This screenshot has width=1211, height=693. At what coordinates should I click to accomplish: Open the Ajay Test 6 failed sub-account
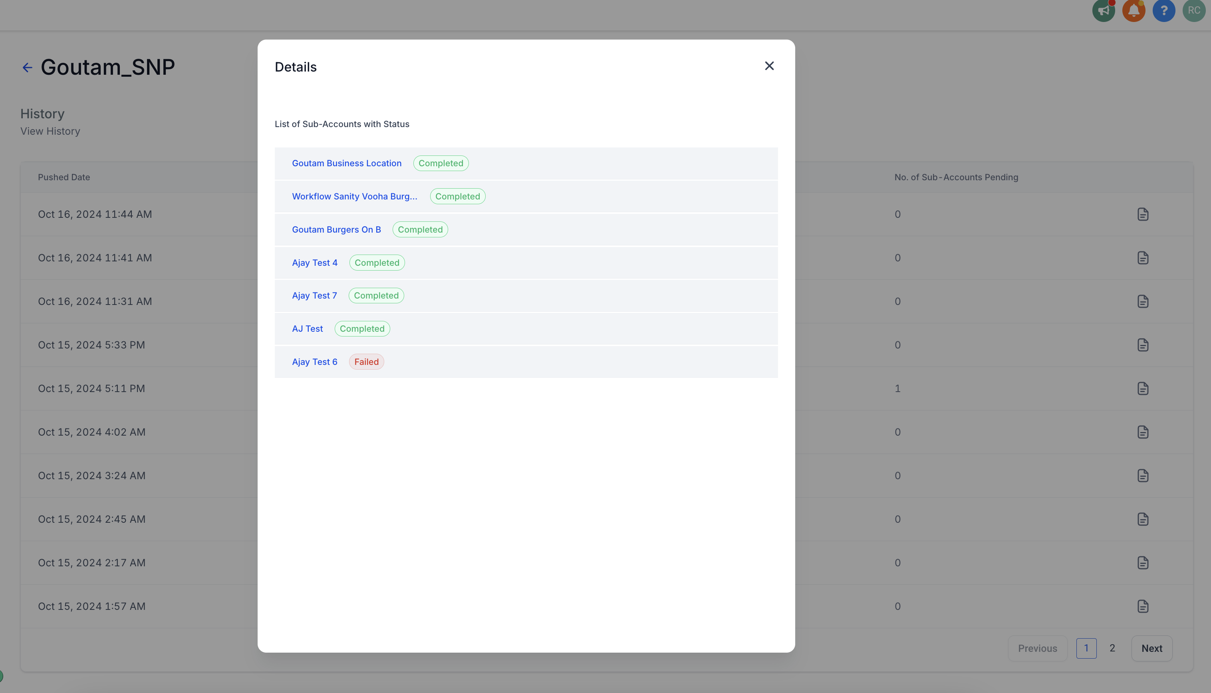point(314,362)
